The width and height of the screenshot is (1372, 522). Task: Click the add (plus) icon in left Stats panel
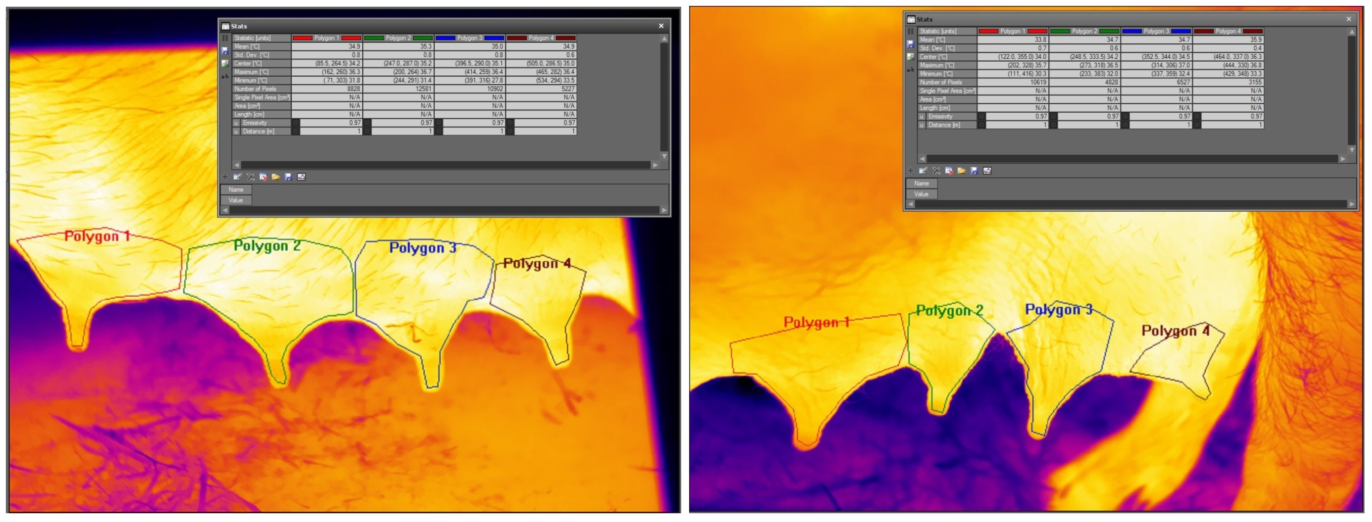click(225, 177)
